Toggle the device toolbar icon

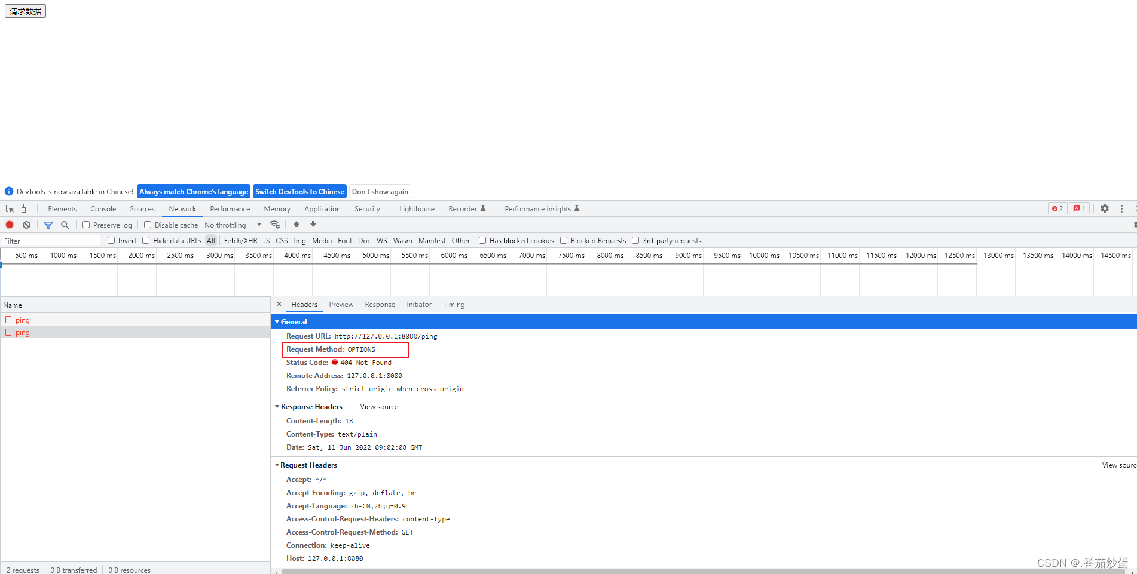click(x=26, y=208)
